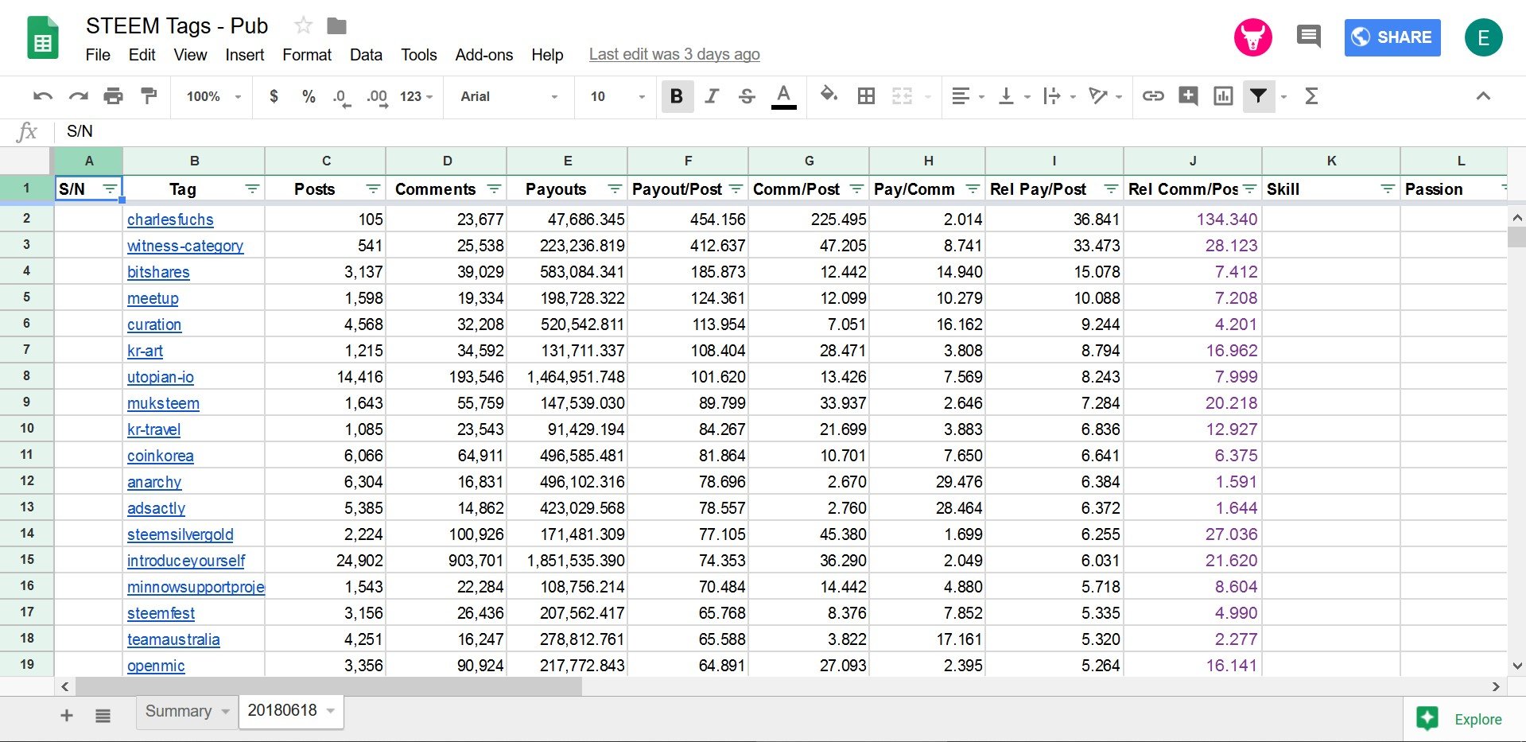Format as percent with % icon

[309, 96]
